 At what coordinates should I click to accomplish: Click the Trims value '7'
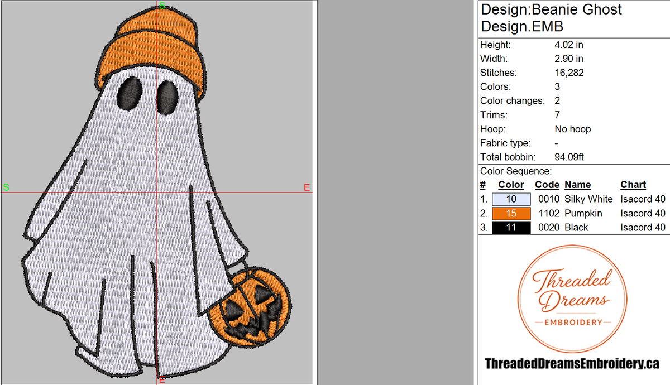pos(557,115)
